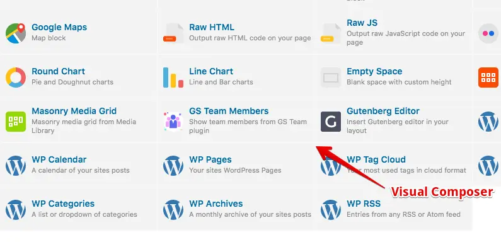Add the WP Archives widget
Screen dimensions: 501x242
[216, 204]
